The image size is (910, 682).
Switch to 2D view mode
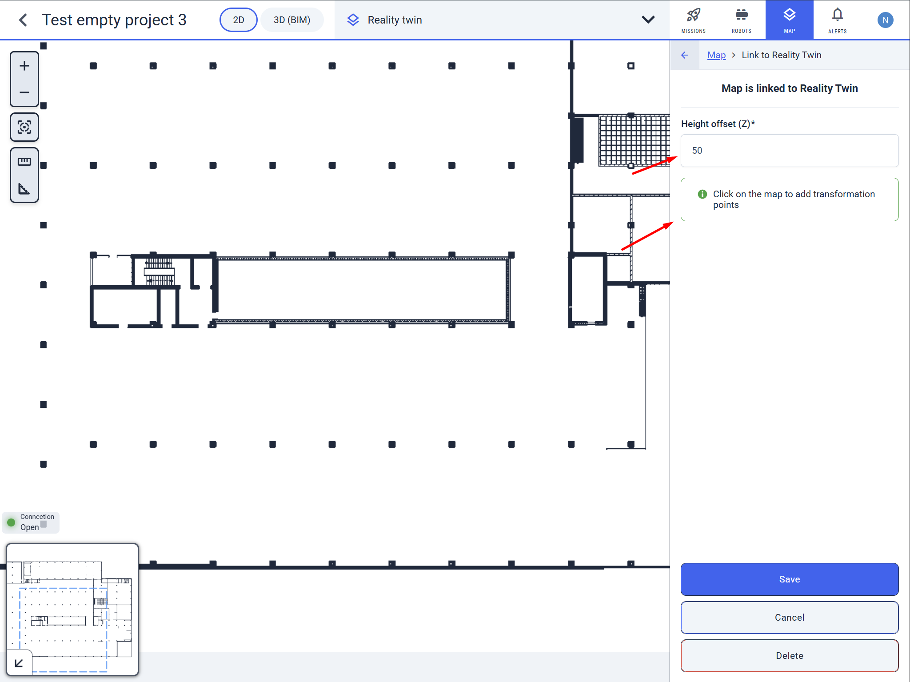(x=239, y=20)
